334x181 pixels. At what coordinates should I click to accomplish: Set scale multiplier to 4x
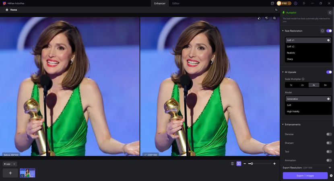(314, 85)
